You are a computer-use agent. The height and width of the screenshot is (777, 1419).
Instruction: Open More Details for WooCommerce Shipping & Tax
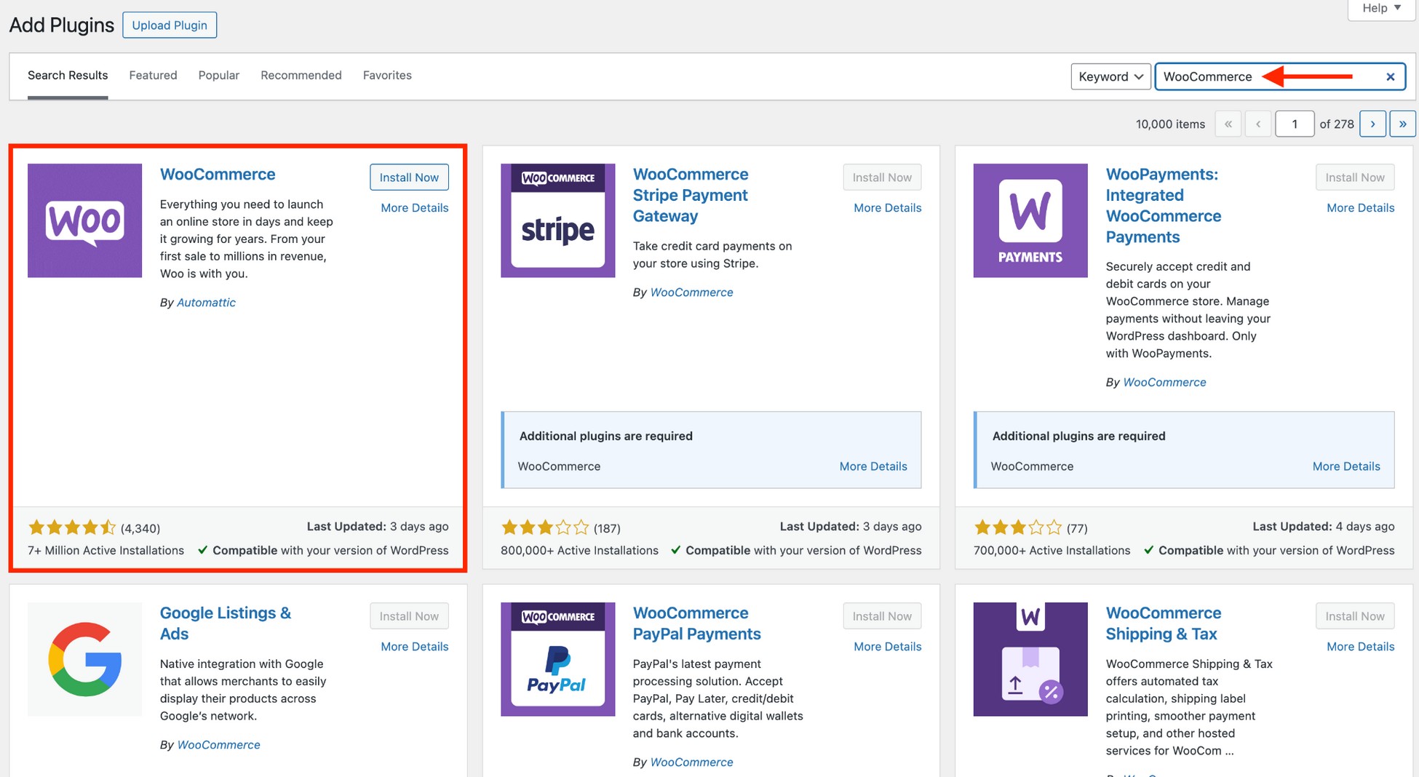click(x=1360, y=646)
